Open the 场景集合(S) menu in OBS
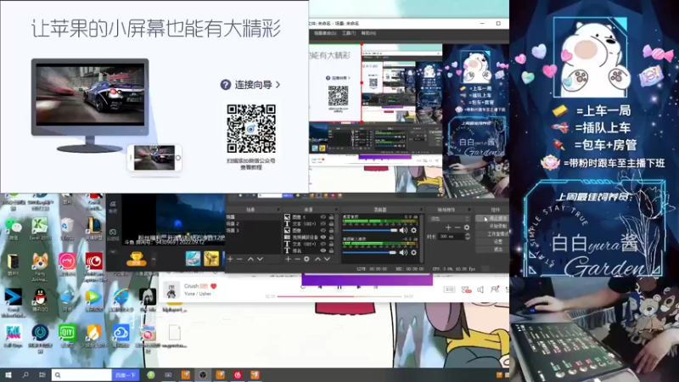679x382 pixels. tap(325, 33)
